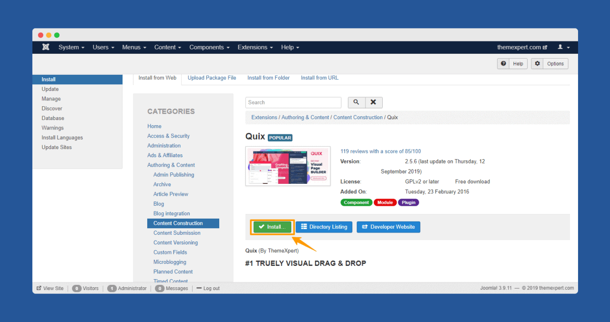Viewport: 610px width, 322px height.
Task: Open the Admin Publishing subcategory
Action: pyautogui.click(x=173, y=175)
